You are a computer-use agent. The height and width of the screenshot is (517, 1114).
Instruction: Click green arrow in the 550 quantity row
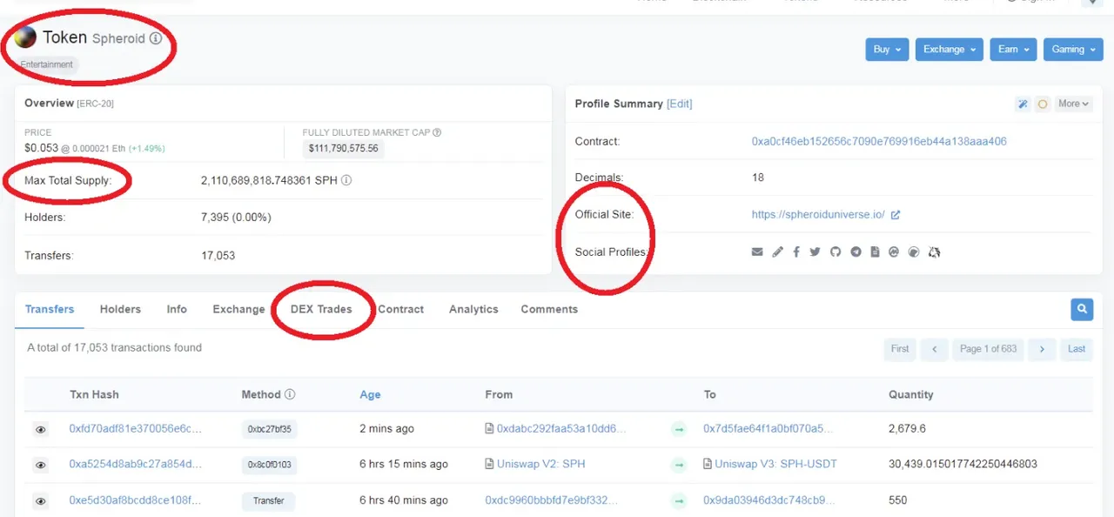point(679,500)
